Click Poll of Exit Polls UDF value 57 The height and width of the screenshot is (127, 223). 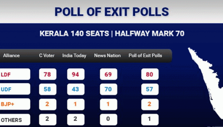(150, 89)
